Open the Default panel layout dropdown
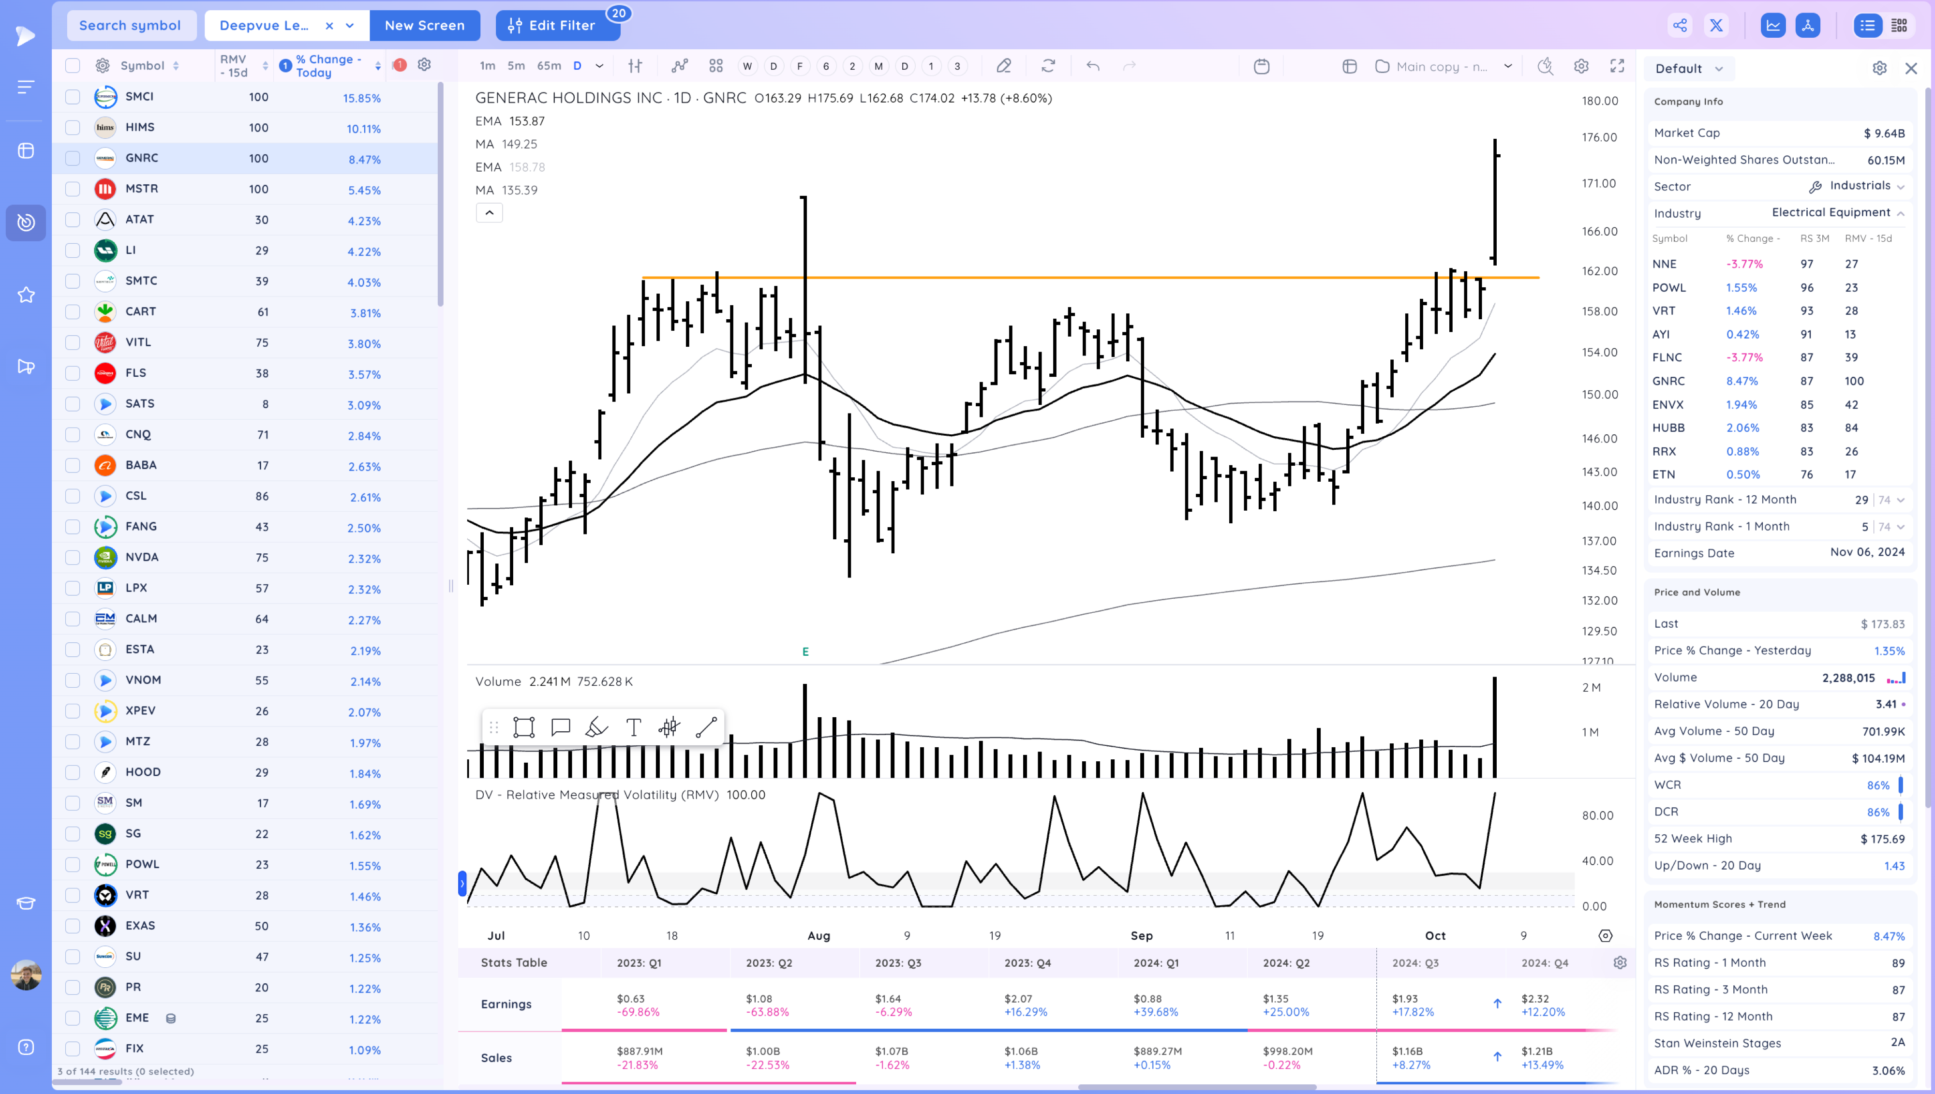1935x1094 pixels. click(1688, 68)
